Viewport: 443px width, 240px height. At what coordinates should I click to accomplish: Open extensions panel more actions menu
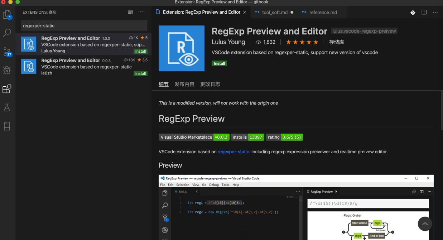142,12
